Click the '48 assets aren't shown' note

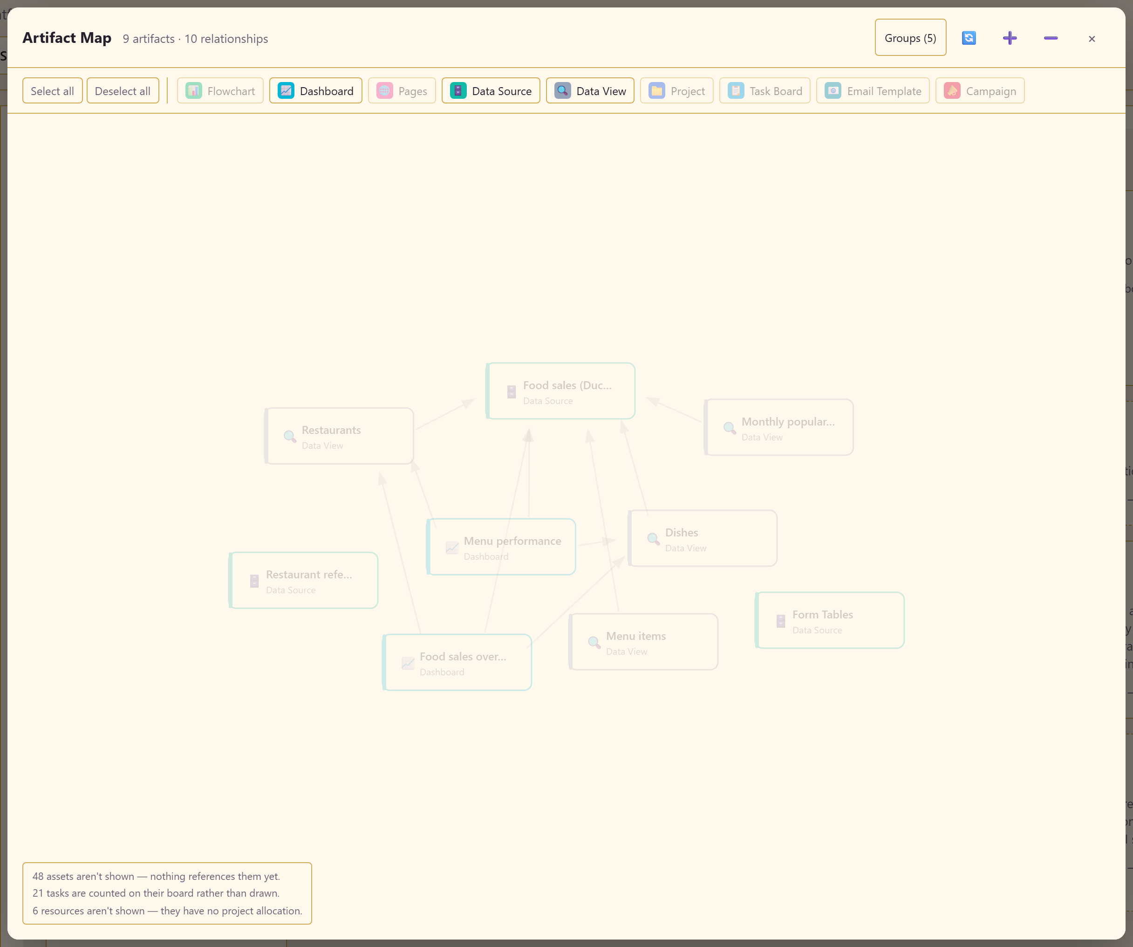157,876
